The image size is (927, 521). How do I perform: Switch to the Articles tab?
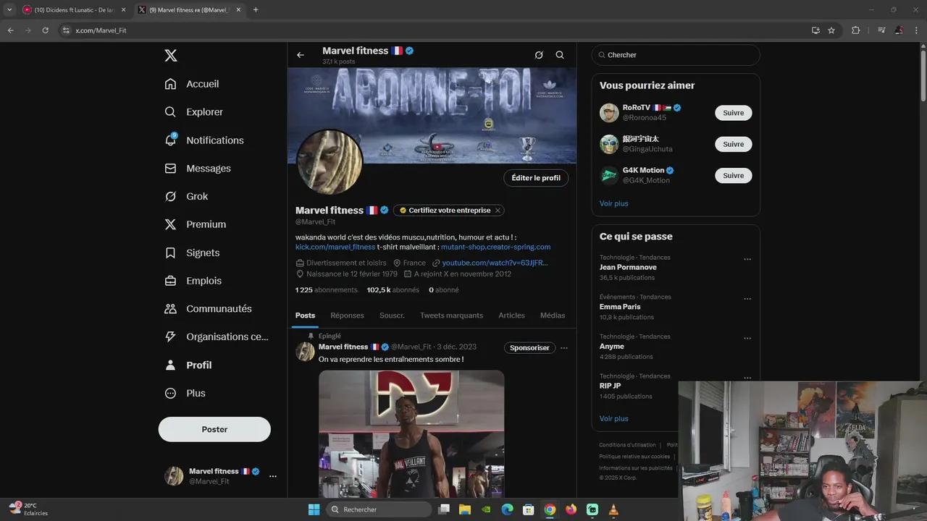(x=511, y=315)
